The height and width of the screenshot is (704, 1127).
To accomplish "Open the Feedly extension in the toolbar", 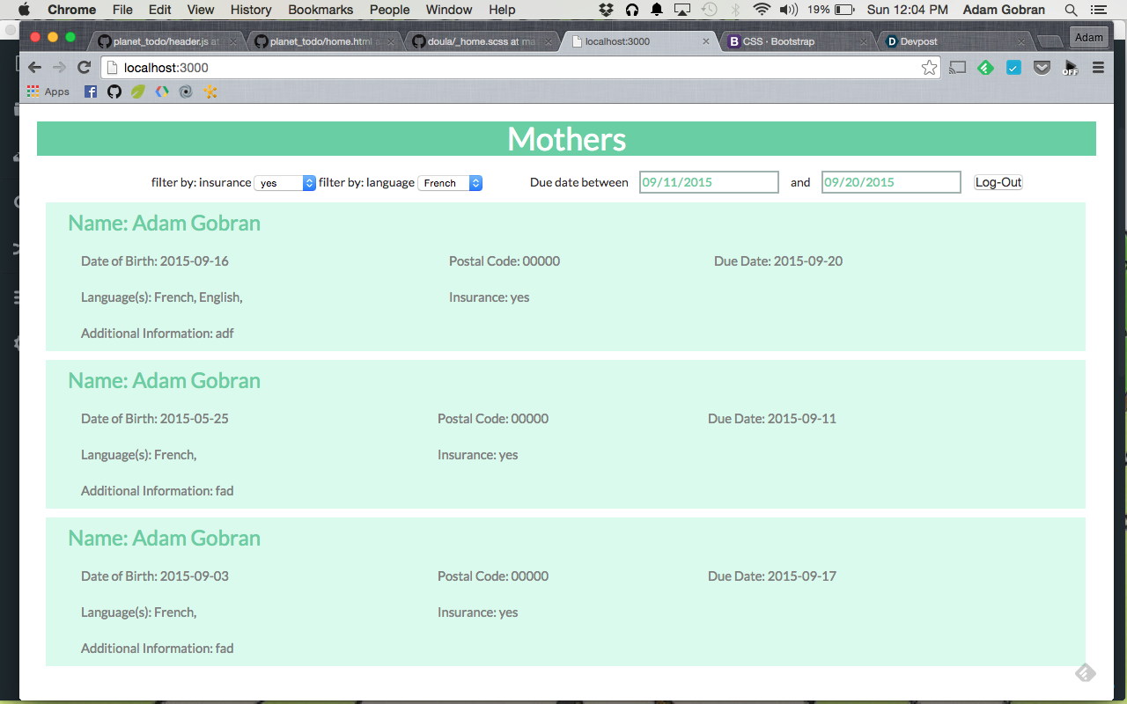I will click(x=985, y=68).
